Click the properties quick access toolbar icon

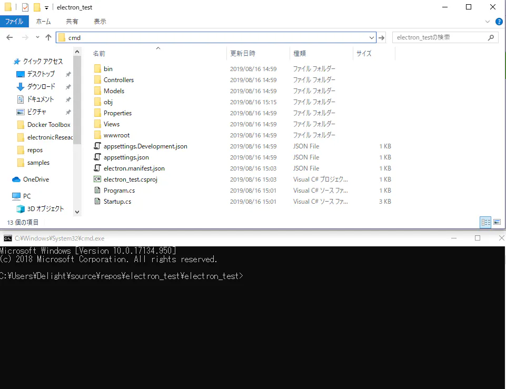tap(25, 7)
